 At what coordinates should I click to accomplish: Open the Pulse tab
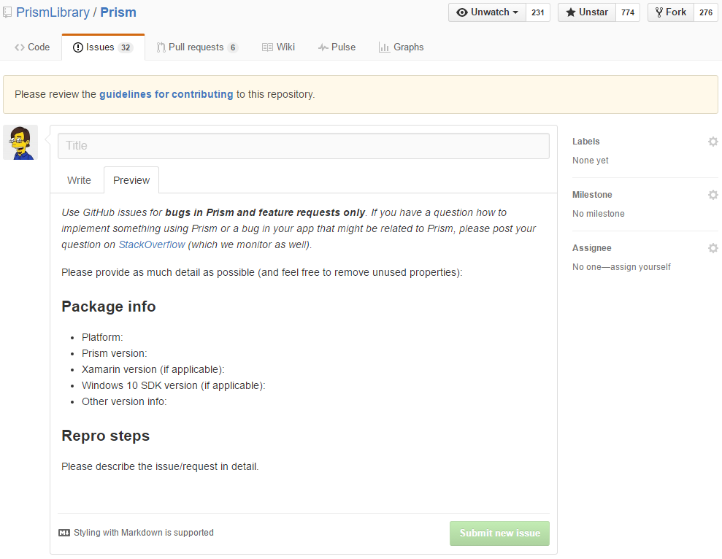[337, 47]
